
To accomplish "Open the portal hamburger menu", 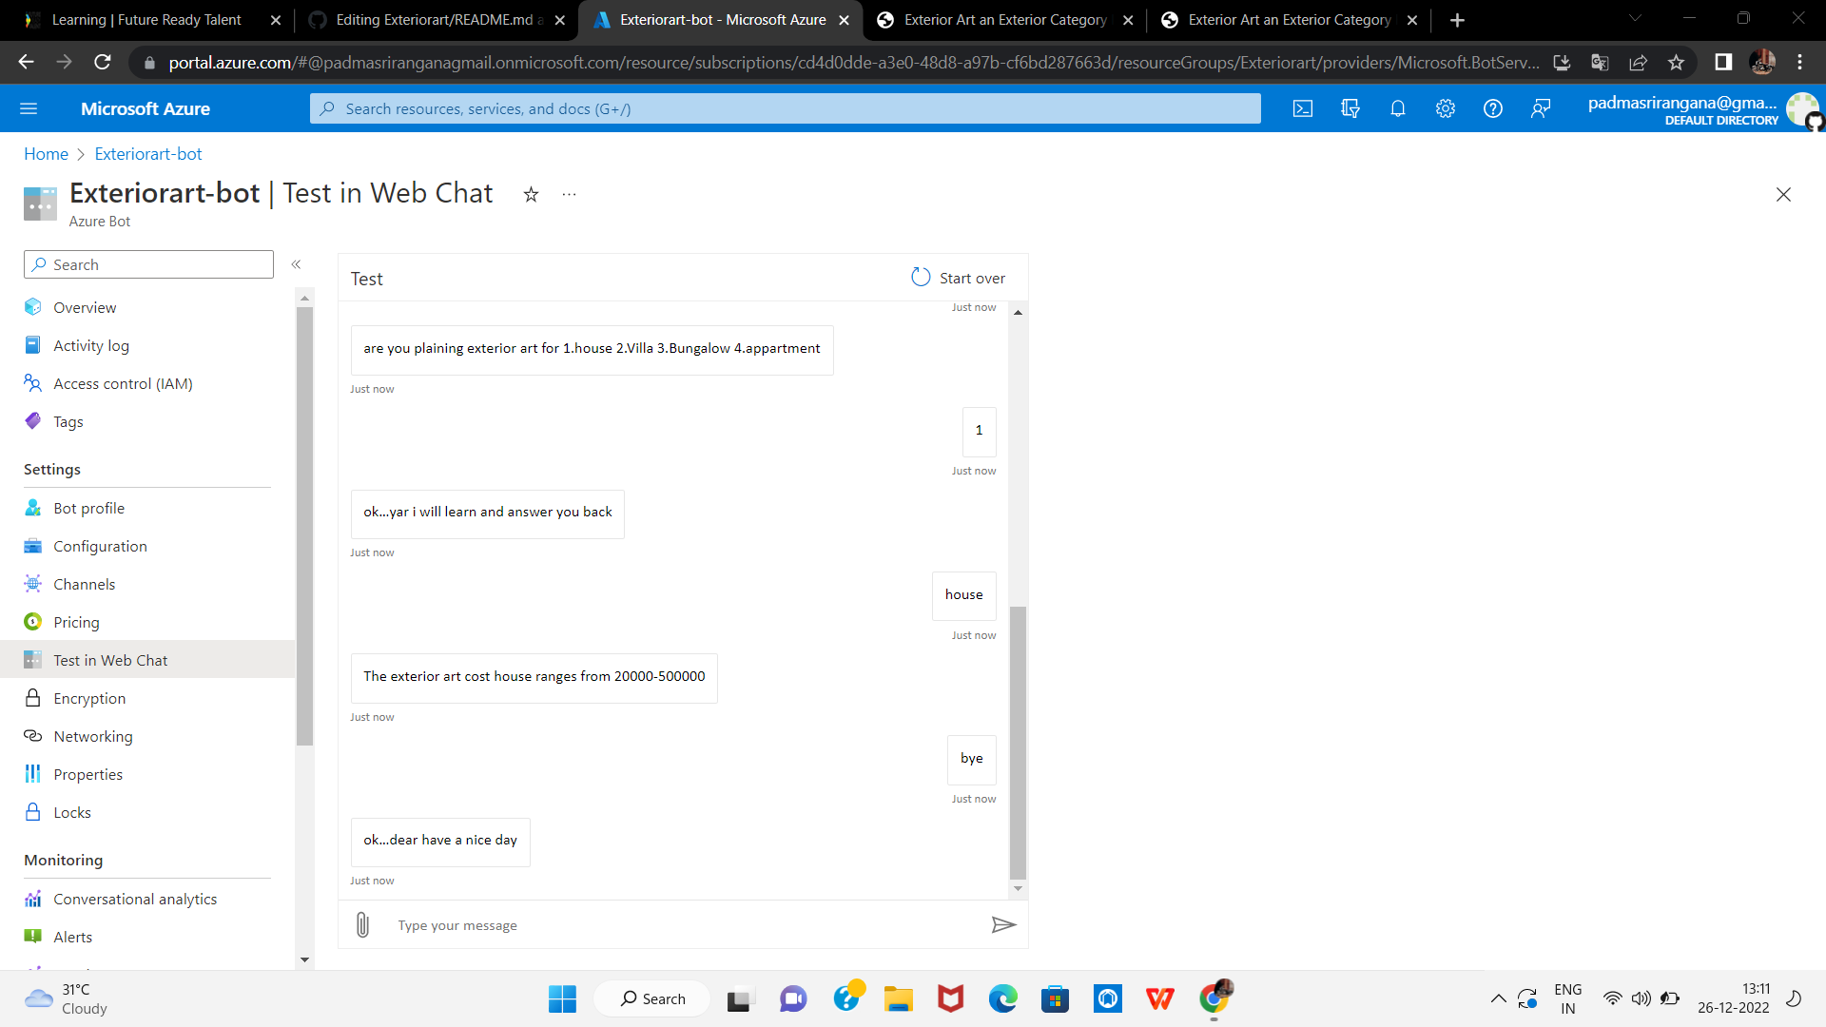I will pyautogui.click(x=29, y=108).
